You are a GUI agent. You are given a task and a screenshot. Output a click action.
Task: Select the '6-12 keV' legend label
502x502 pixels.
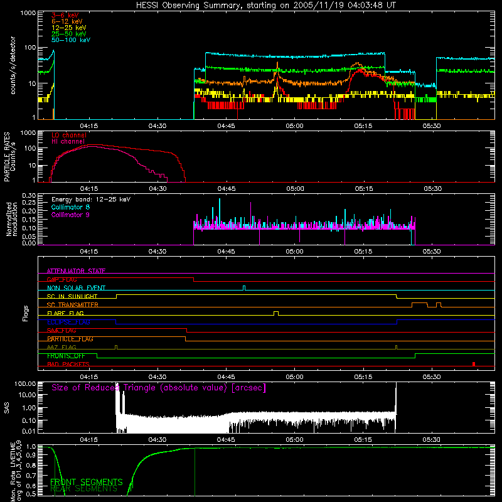pyautogui.click(x=67, y=21)
